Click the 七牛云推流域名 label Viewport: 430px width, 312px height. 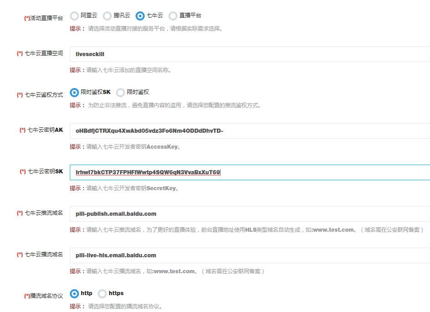click(40, 213)
